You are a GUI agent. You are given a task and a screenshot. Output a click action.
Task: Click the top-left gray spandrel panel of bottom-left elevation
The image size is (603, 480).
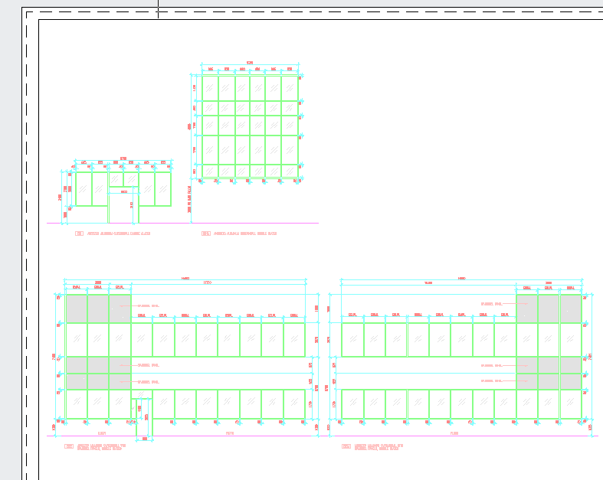click(x=77, y=309)
